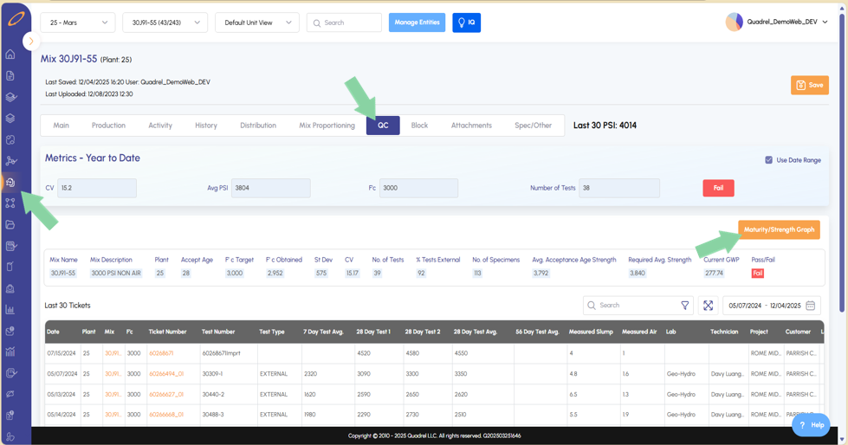Open the 25 - Mars plant dropdown

point(77,23)
